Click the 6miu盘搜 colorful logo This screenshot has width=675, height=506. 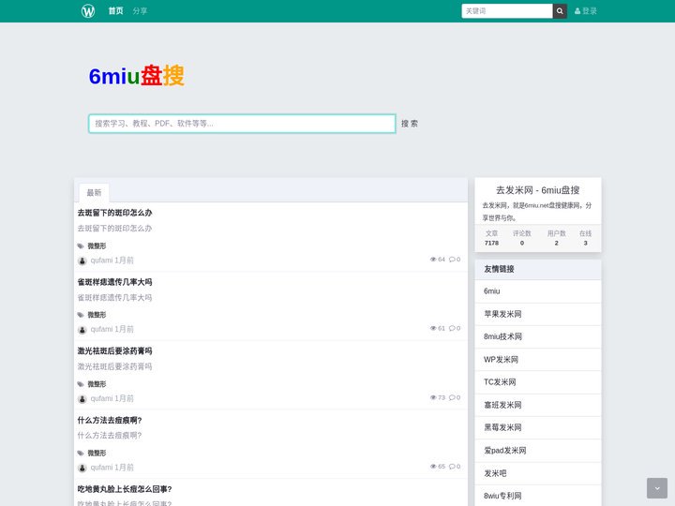[137, 76]
